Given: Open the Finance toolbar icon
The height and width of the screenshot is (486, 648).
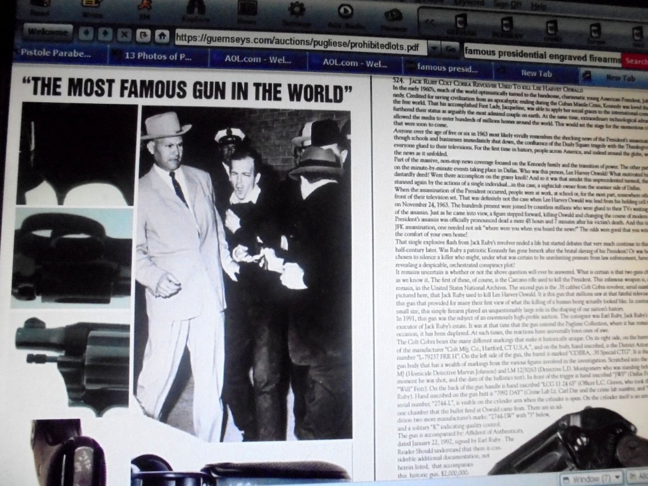Looking at the screenshot, I should tap(393, 20).
